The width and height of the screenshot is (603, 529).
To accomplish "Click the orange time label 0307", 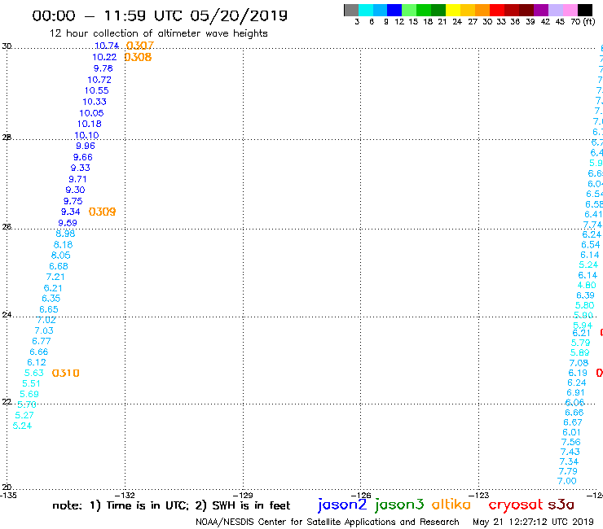I will [140, 46].
